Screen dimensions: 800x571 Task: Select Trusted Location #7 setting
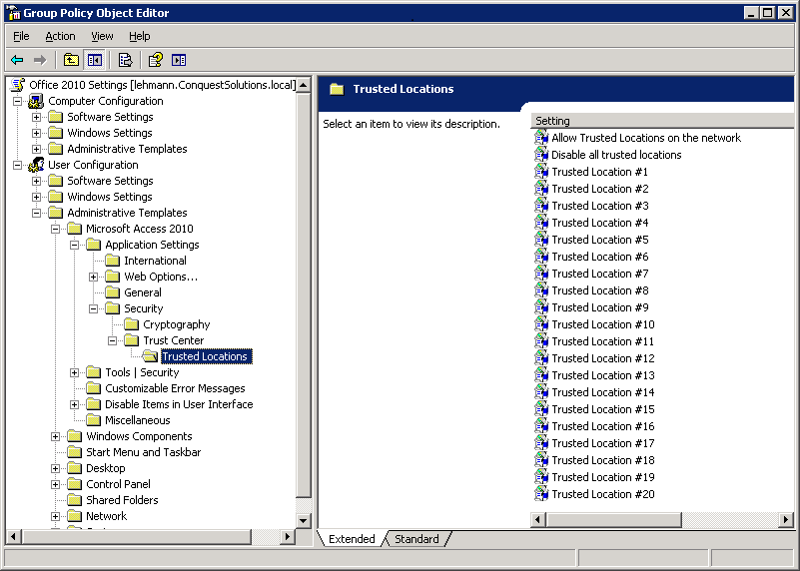point(600,274)
